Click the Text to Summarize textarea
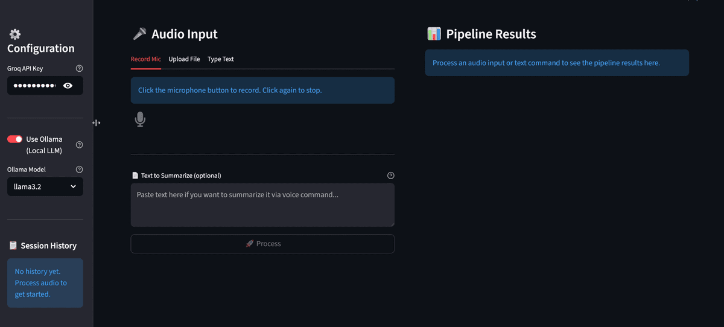 coord(262,205)
